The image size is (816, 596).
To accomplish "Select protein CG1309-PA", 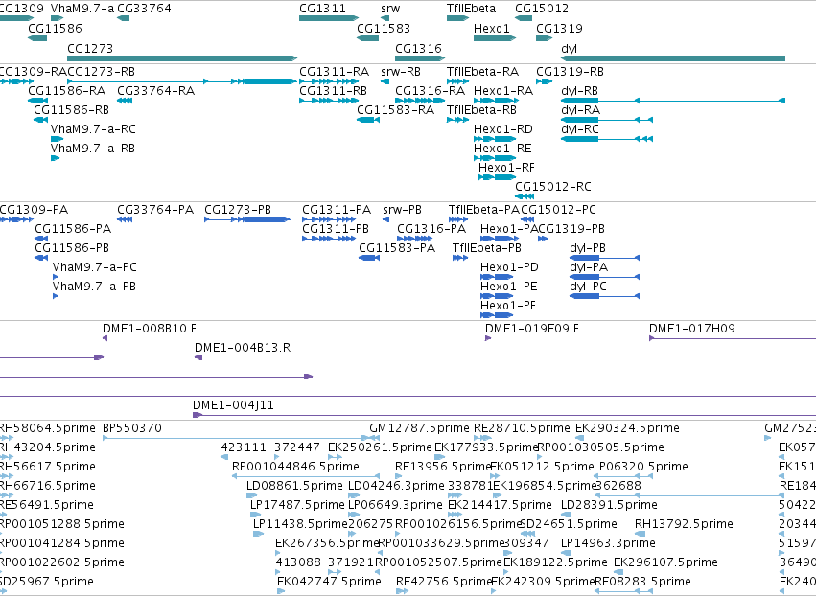I will click(16, 219).
